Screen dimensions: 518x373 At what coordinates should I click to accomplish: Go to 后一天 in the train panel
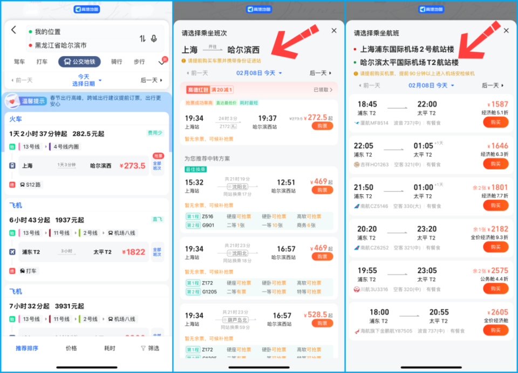click(321, 73)
